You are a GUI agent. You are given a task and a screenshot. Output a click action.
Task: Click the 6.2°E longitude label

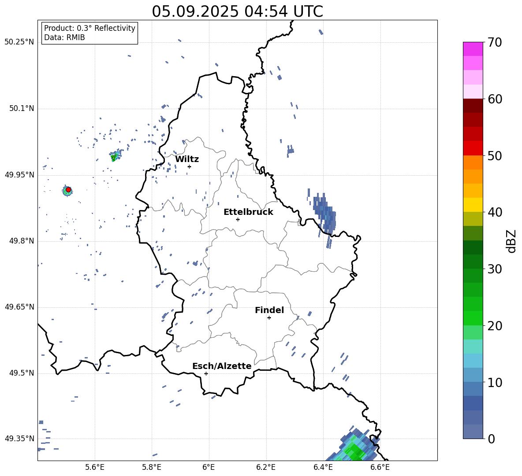[x=266, y=467]
